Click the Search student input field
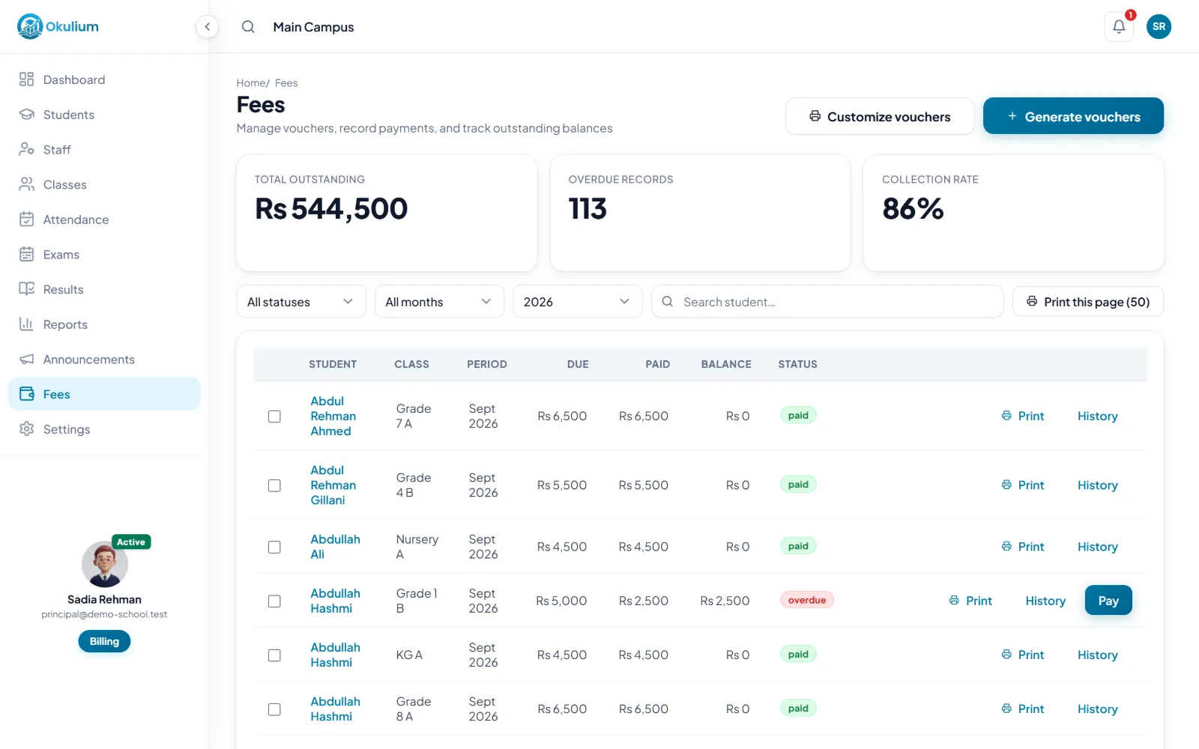 [827, 302]
